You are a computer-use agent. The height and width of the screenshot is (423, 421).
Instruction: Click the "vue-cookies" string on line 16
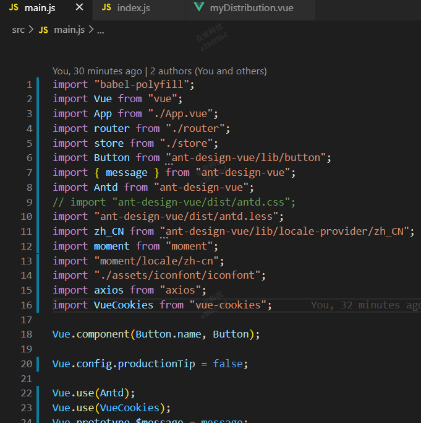(228, 305)
